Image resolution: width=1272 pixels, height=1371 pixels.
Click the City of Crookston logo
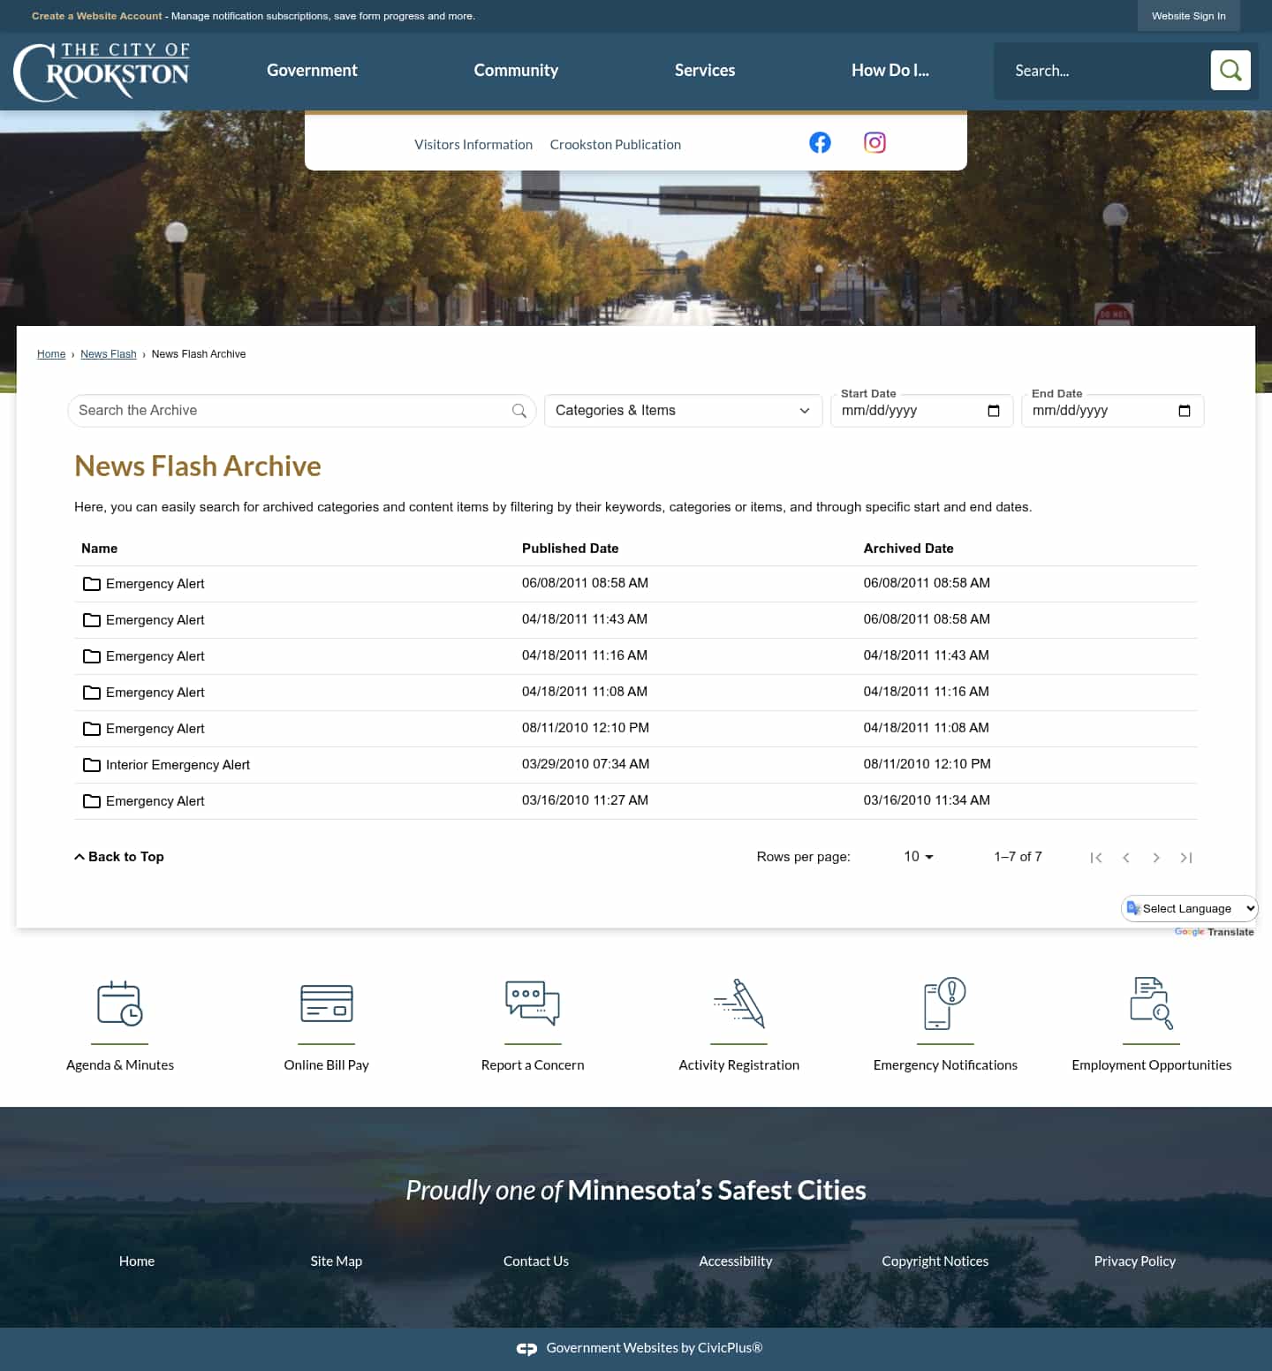(102, 71)
